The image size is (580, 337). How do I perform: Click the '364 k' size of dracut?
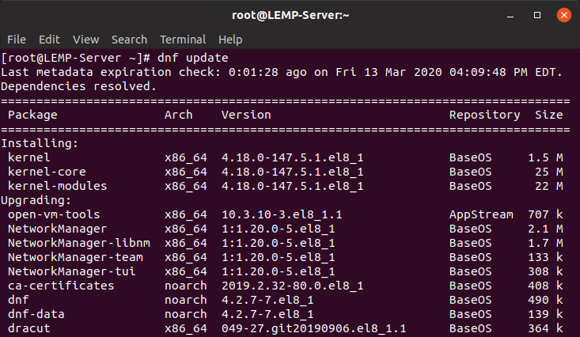click(546, 328)
